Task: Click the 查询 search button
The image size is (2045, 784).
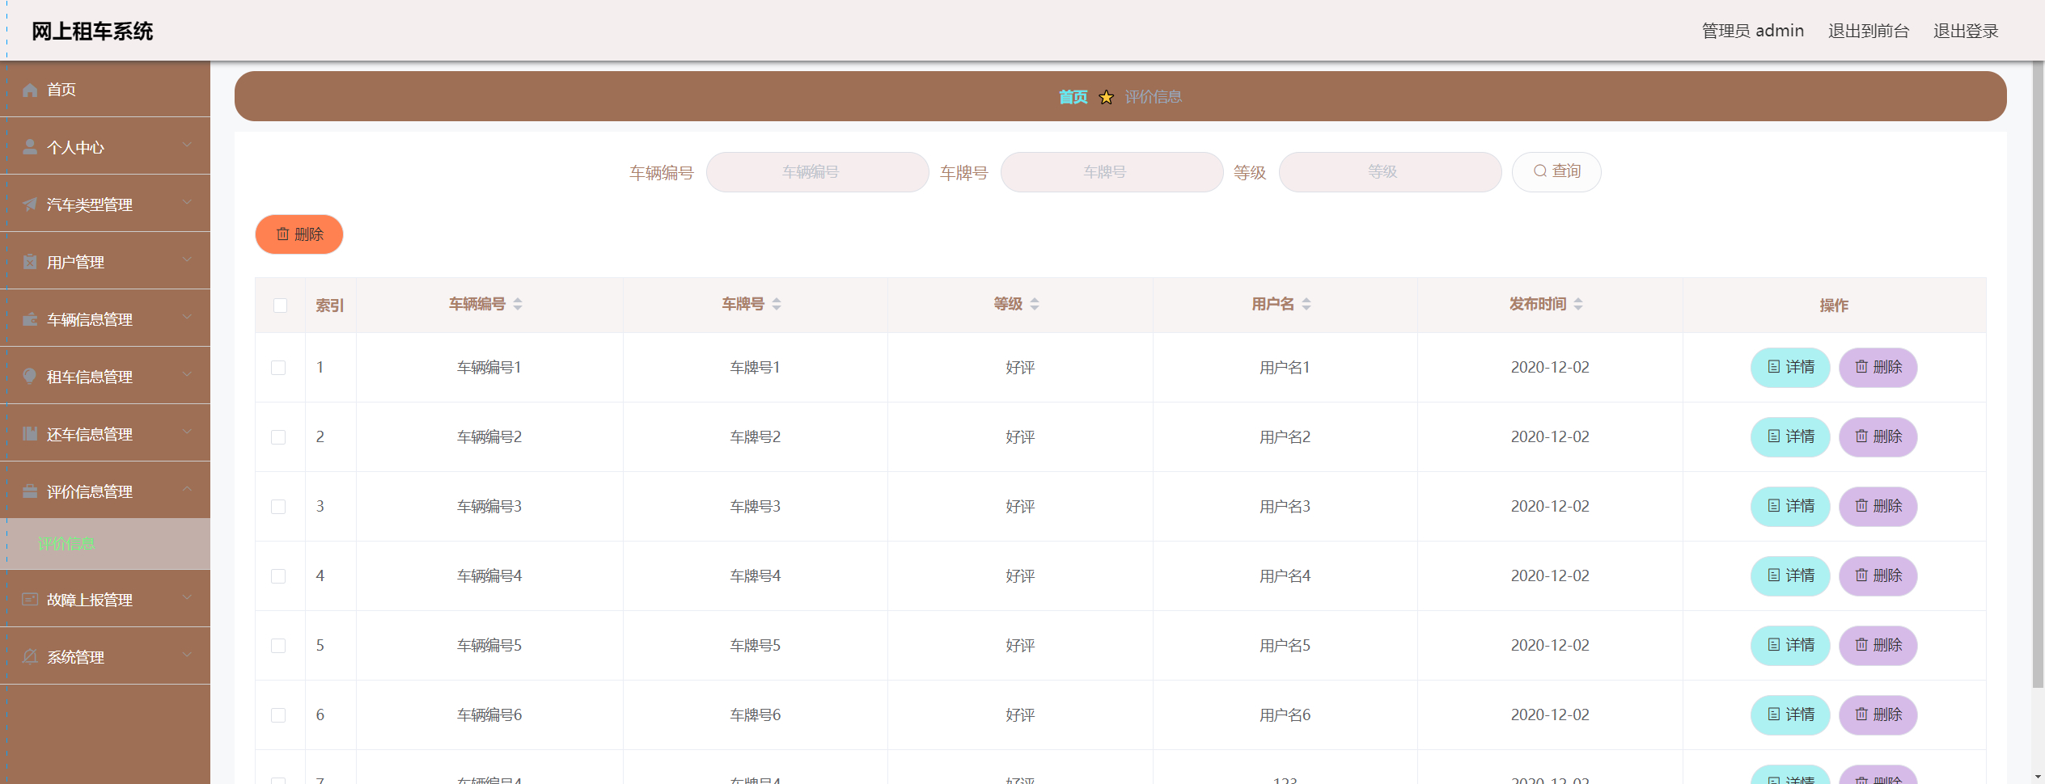Action: 1556,171
